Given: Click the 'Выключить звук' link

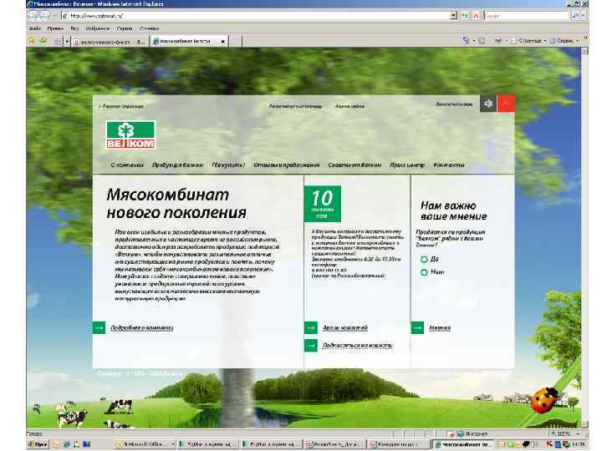Looking at the screenshot, I should tap(454, 104).
